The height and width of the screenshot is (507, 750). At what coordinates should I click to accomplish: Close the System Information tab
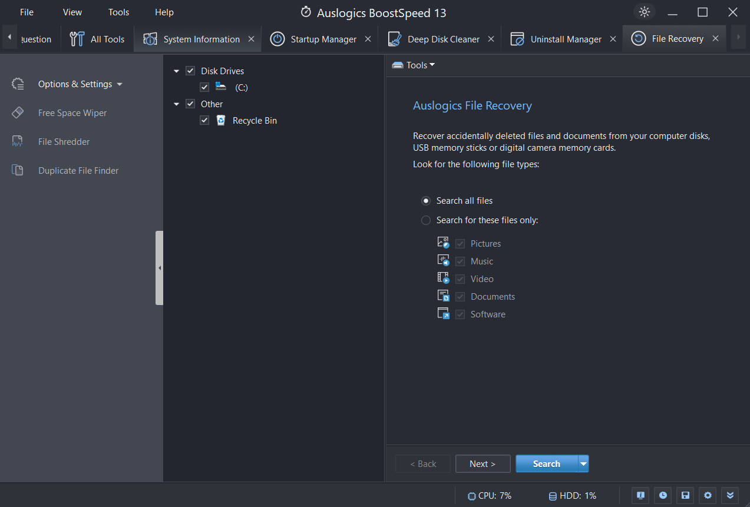point(251,39)
